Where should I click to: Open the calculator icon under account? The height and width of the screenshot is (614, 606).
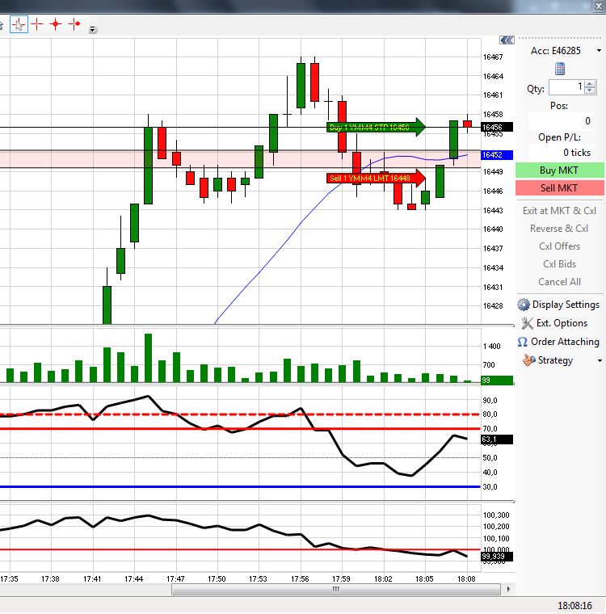pyautogui.click(x=560, y=69)
